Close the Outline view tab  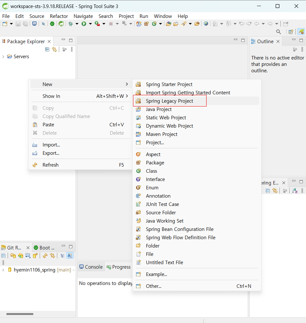[x=278, y=41]
